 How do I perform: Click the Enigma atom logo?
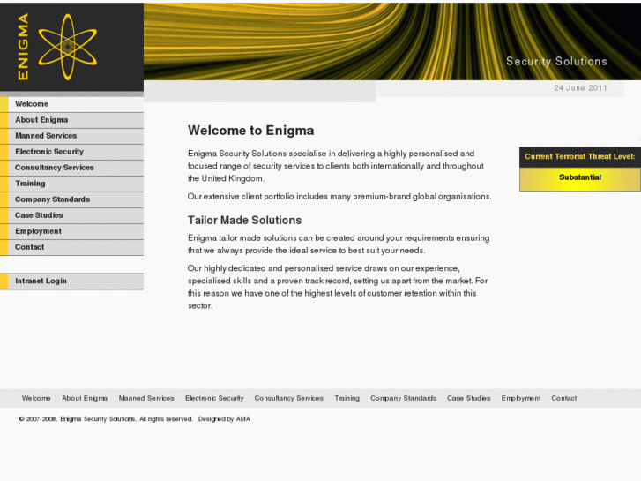pos(68,47)
